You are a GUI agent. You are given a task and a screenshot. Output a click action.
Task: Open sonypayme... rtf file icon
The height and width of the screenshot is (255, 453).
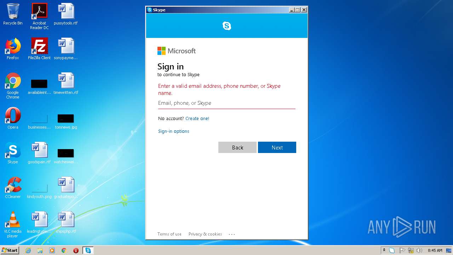(x=66, y=49)
